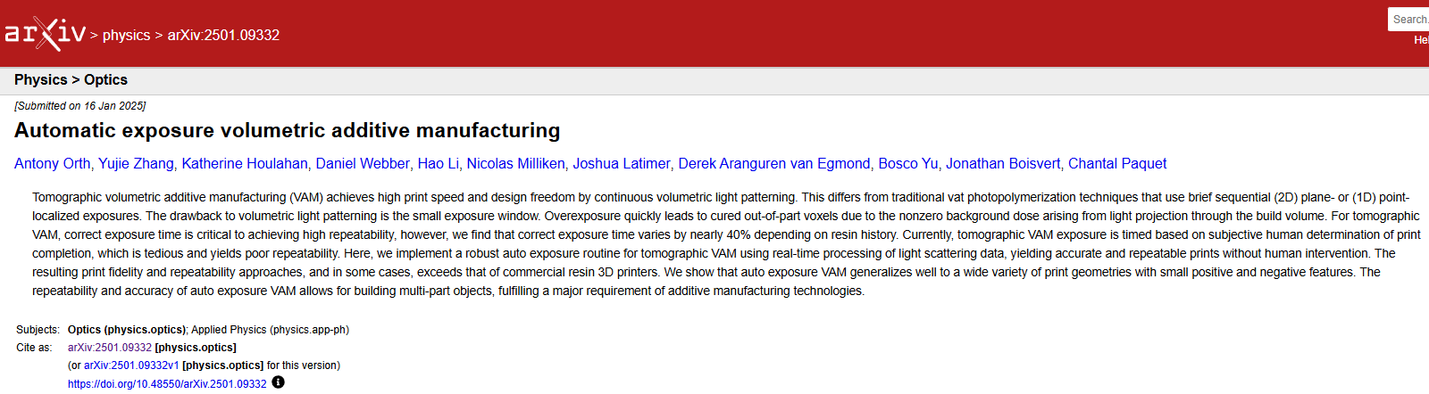Open the physics breadcrumb link
Image resolution: width=1429 pixels, height=394 pixels.
(x=126, y=36)
